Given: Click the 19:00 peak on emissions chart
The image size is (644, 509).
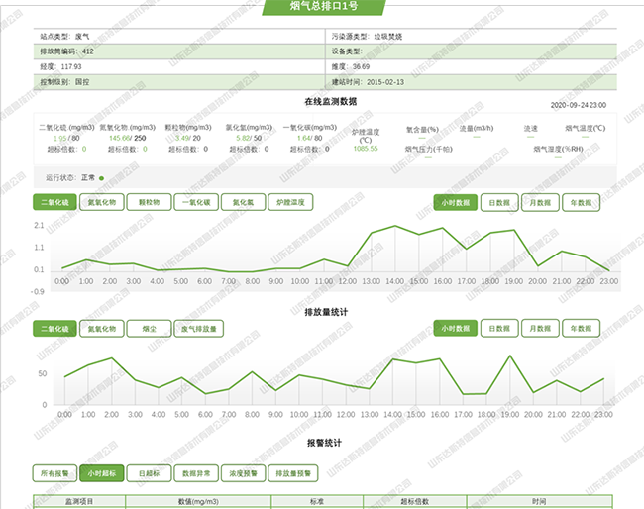Looking at the screenshot, I should click(x=510, y=356).
